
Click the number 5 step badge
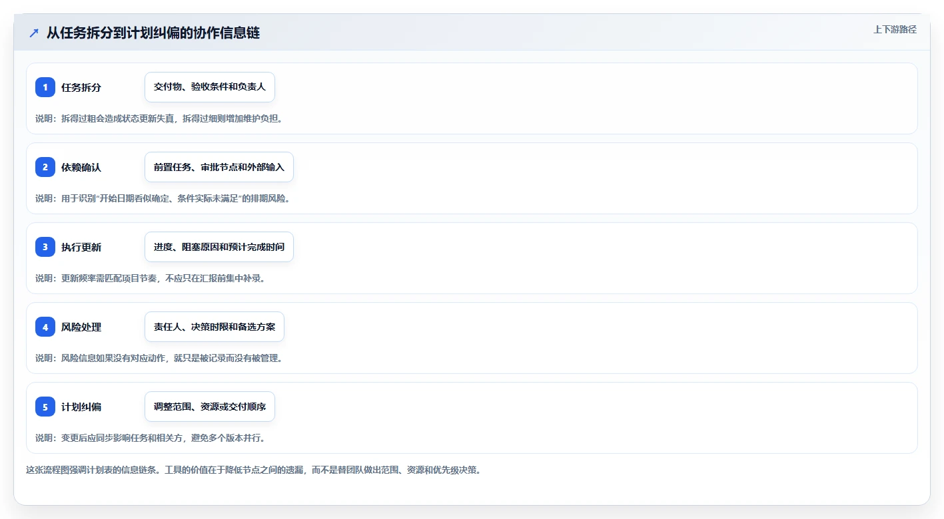45,407
